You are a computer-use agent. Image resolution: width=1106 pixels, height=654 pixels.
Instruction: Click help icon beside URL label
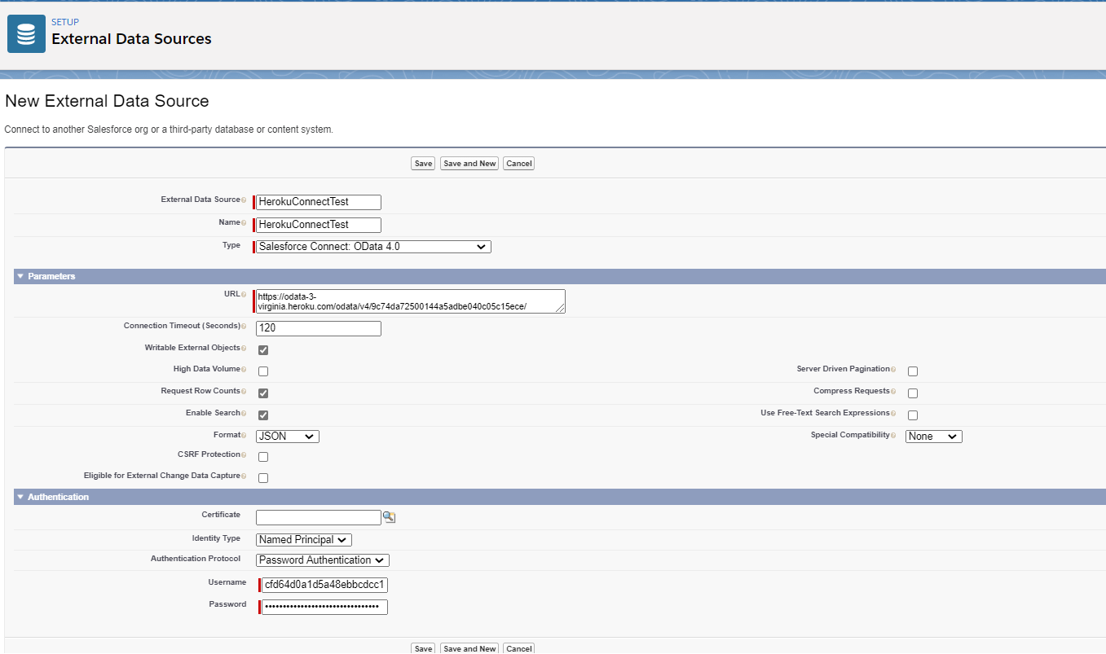(x=244, y=294)
